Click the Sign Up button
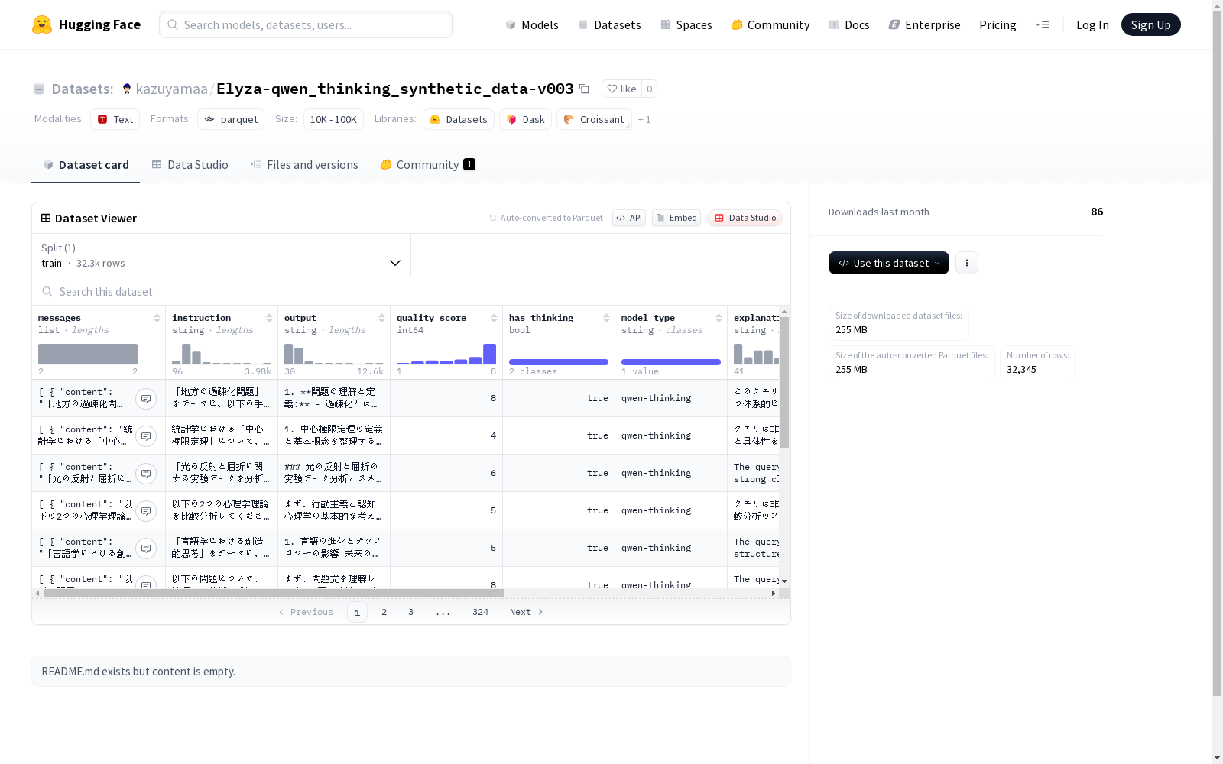The image size is (1223, 764). (x=1150, y=24)
